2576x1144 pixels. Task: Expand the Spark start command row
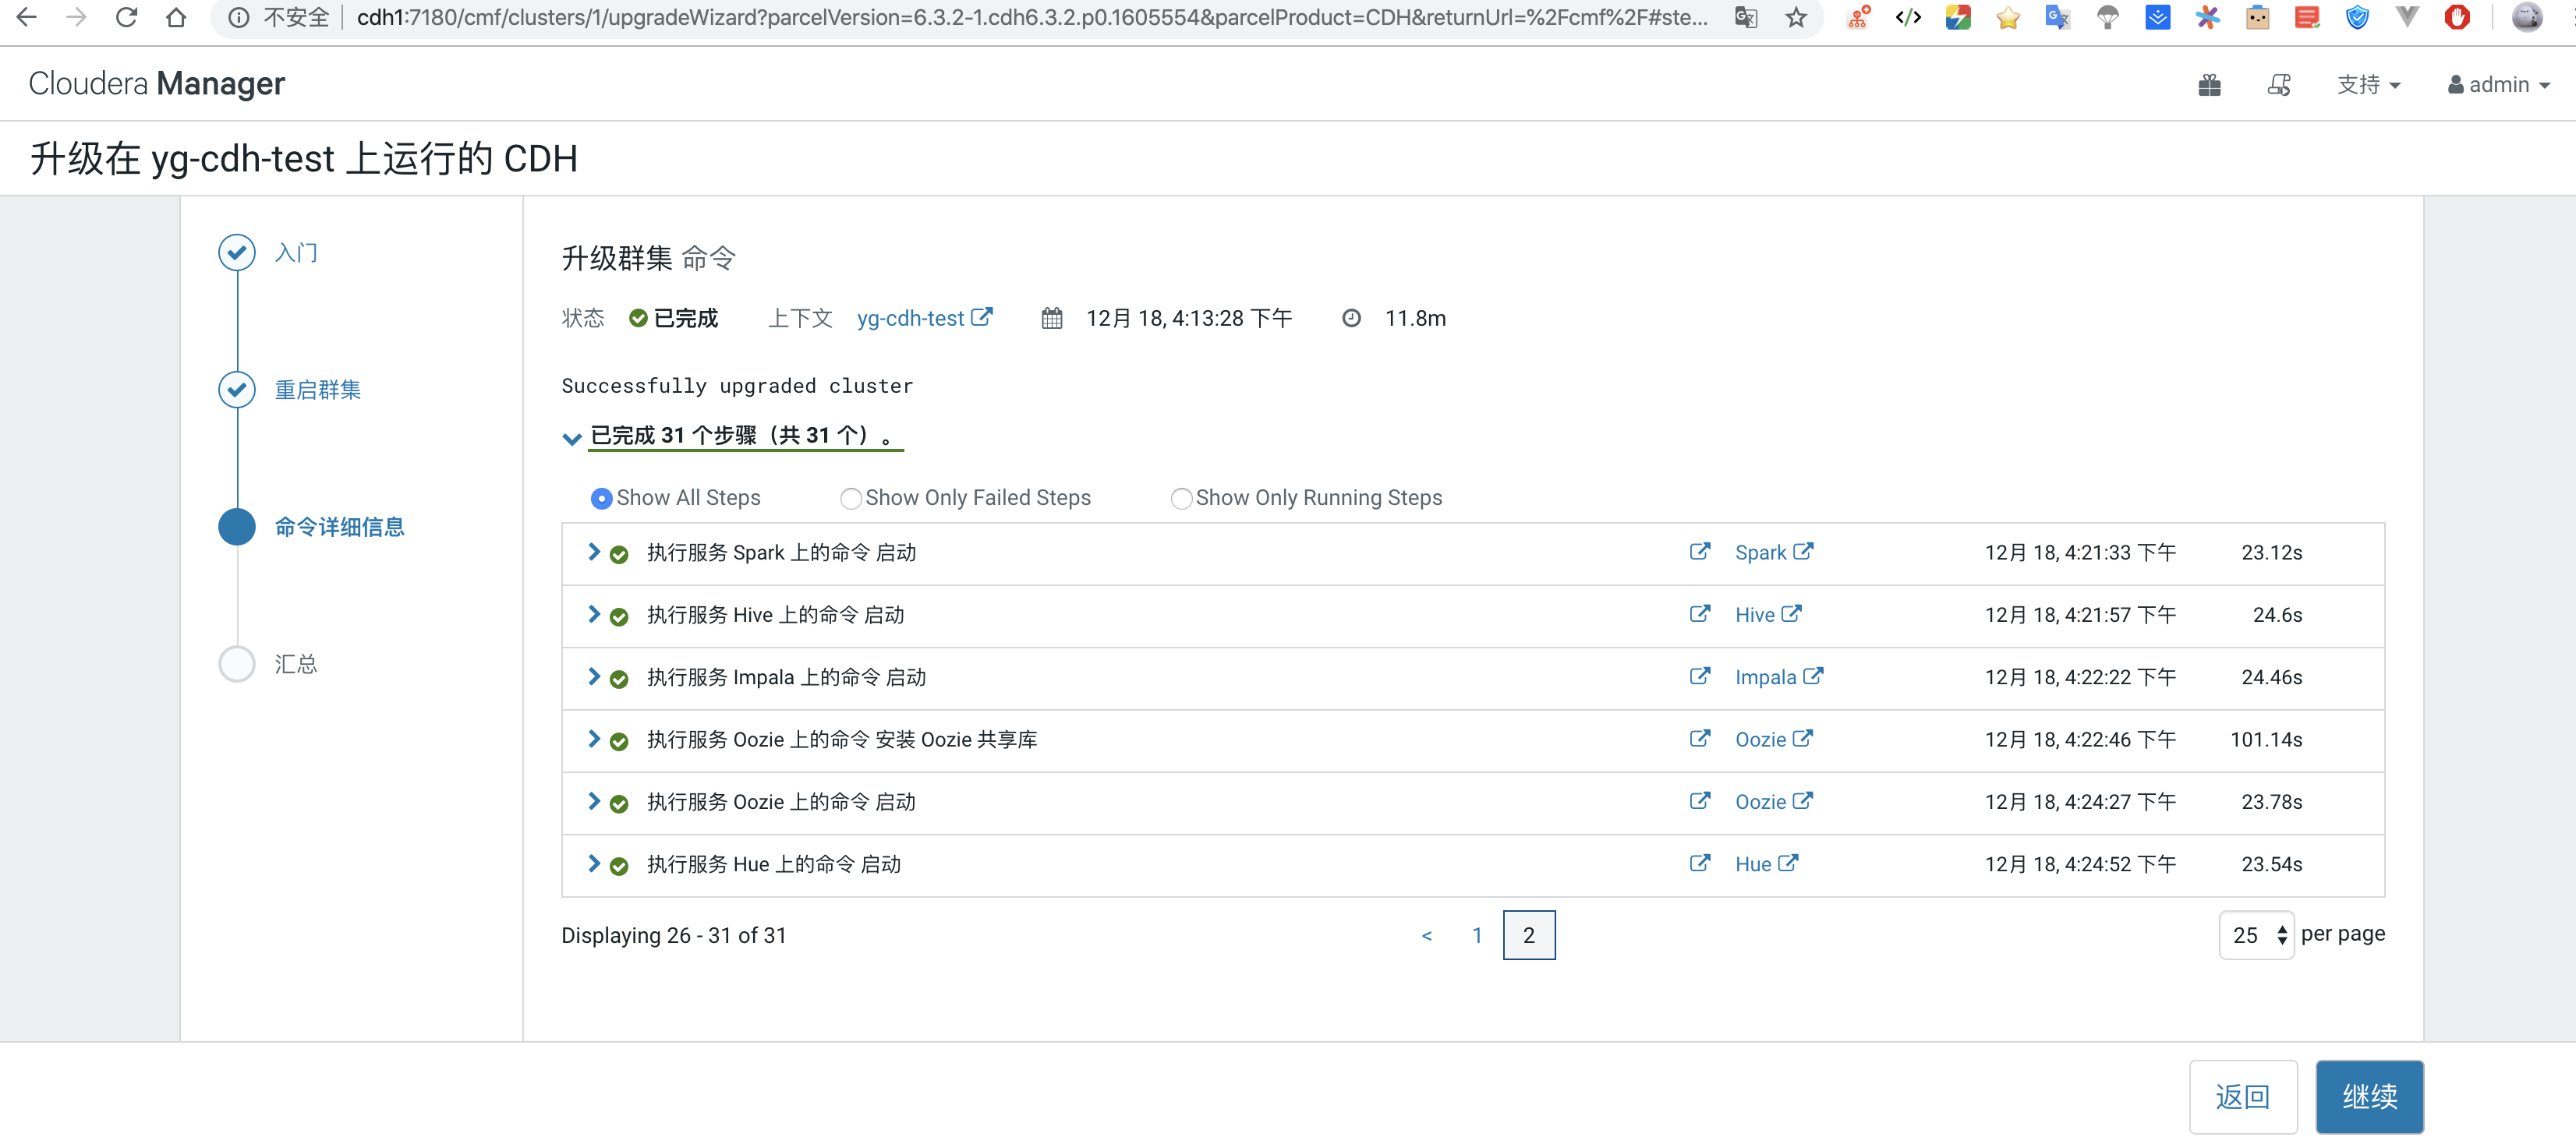[x=593, y=552]
